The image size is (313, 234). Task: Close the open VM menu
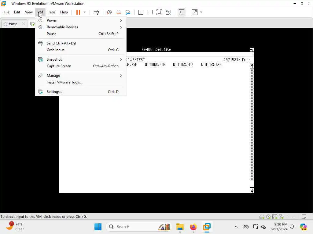(40, 12)
